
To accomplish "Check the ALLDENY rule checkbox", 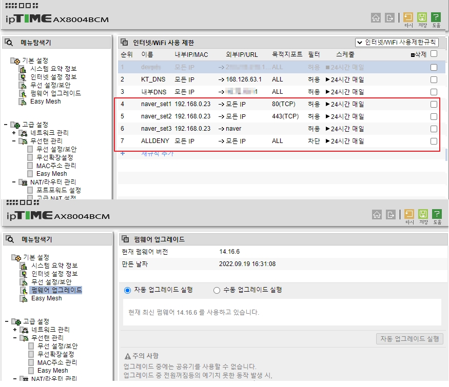I will point(434,141).
